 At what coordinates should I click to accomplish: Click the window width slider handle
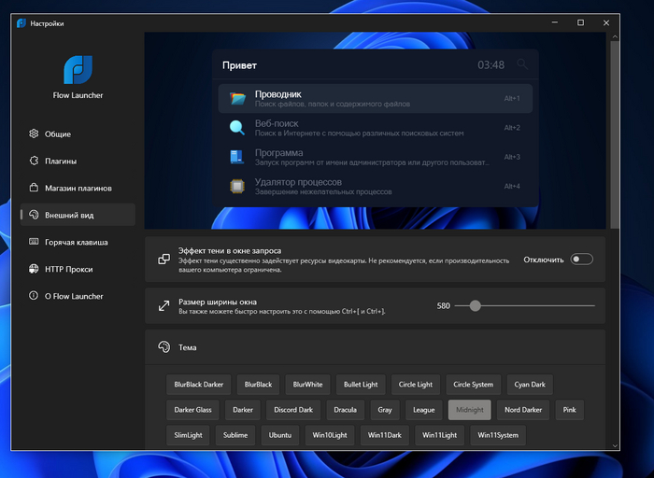(x=475, y=305)
